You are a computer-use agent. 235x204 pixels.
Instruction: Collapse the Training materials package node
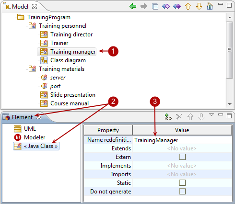coord(27,69)
